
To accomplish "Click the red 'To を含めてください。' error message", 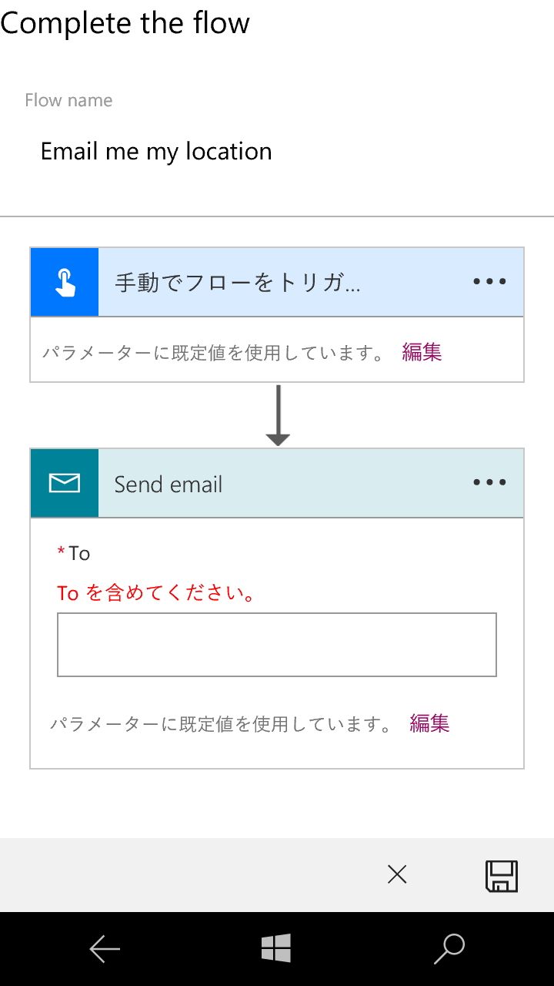I will (156, 593).
